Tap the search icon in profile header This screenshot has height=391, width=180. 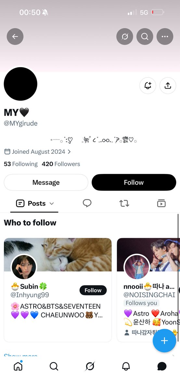coord(145,36)
